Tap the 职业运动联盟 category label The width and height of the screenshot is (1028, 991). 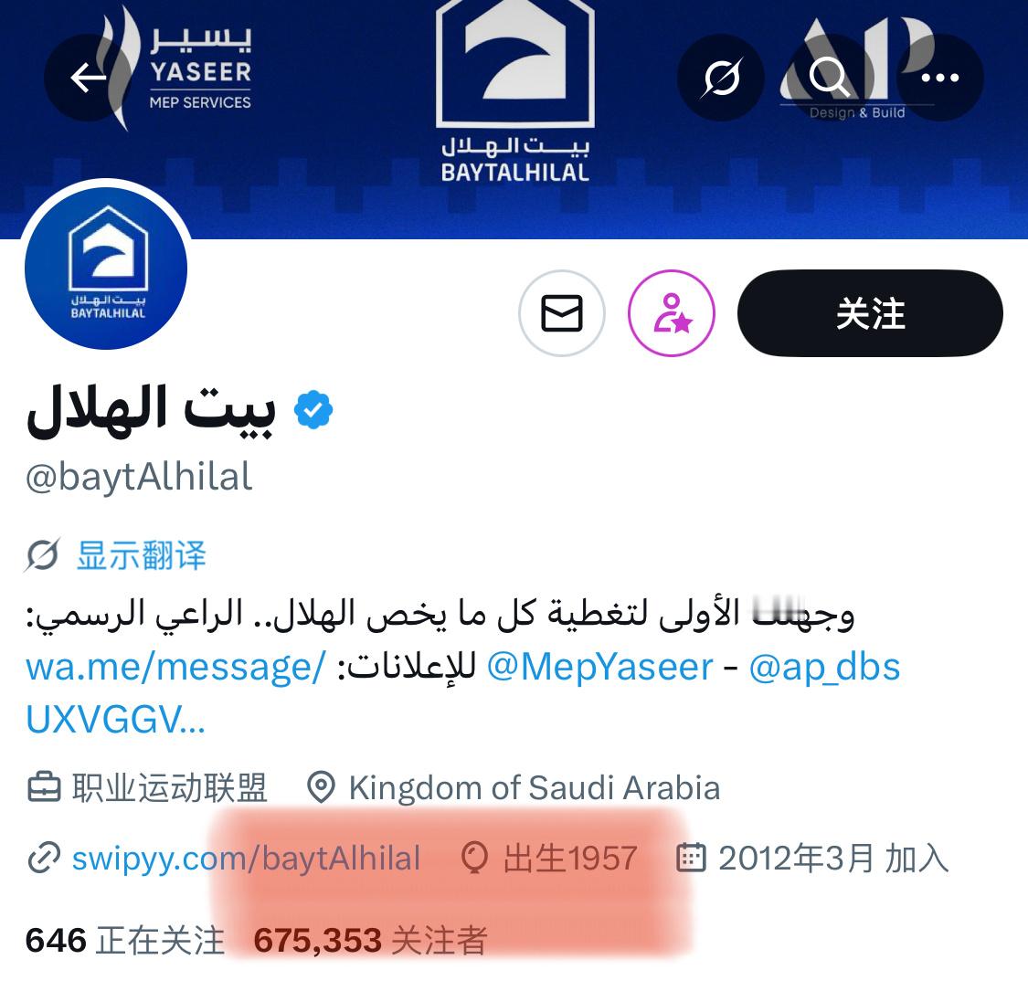(169, 787)
